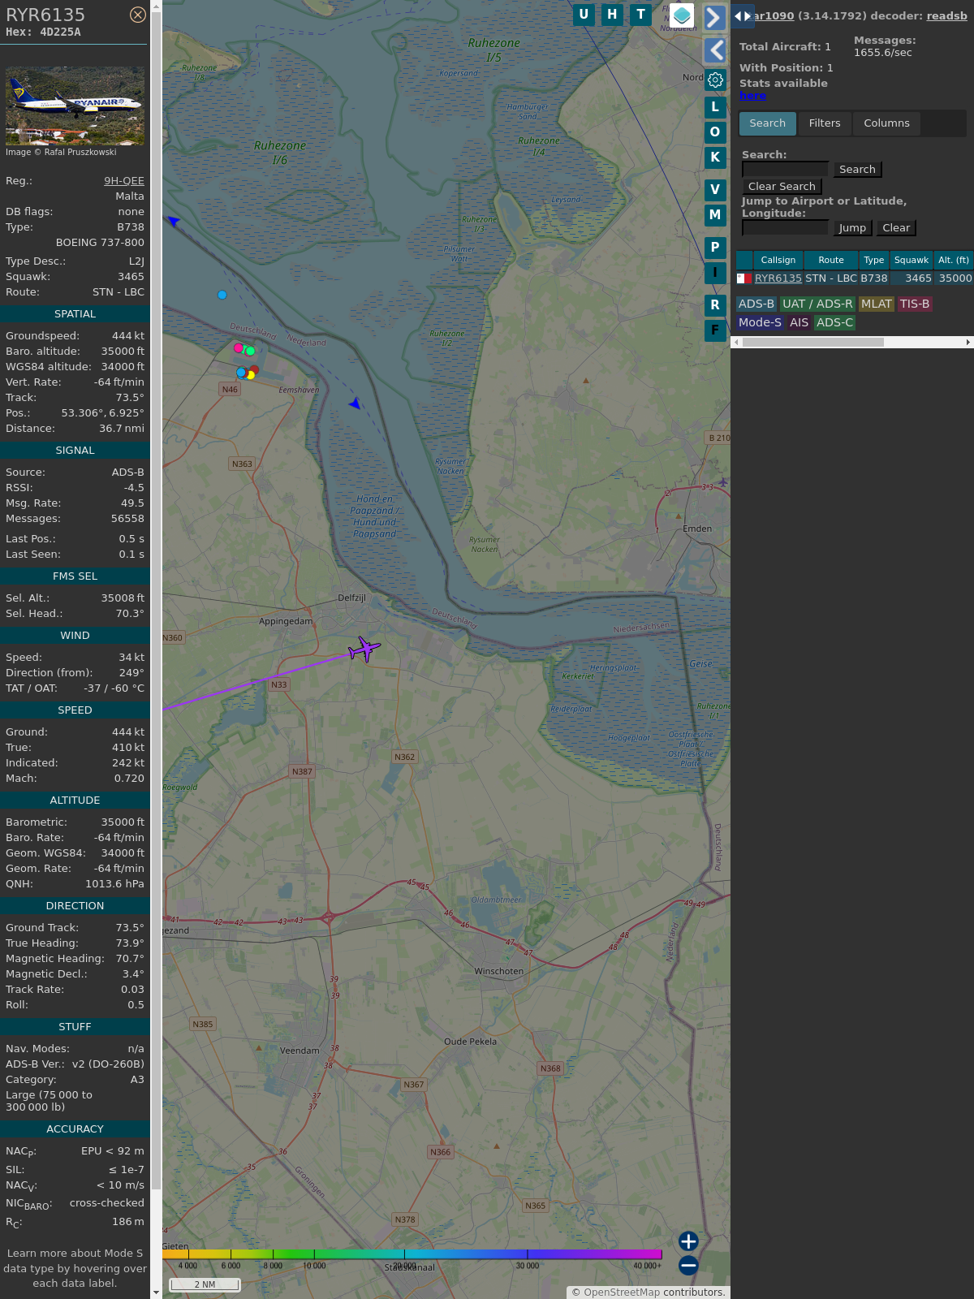The height and width of the screenshot is (1299, 974).
Task: Click the zoom out minus button
Action: point(688,1265)
